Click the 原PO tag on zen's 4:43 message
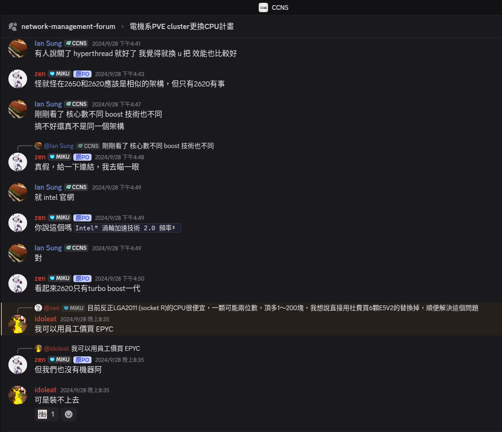Image resolution: width=502 pixels, height=432 pixels. click(x=82, y=74)
